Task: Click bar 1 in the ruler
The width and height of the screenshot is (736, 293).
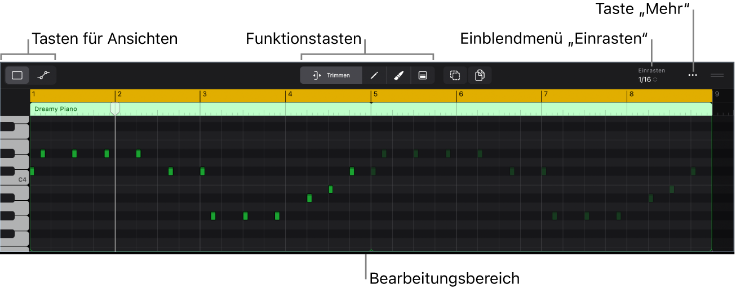Action: 34,94
